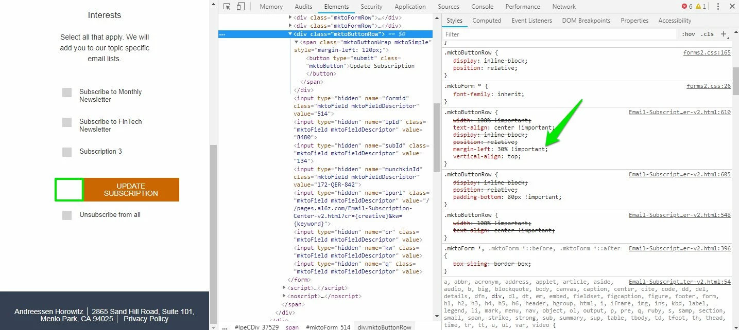
Task: Switch to the Properties sub-tab
Action: 634,21
